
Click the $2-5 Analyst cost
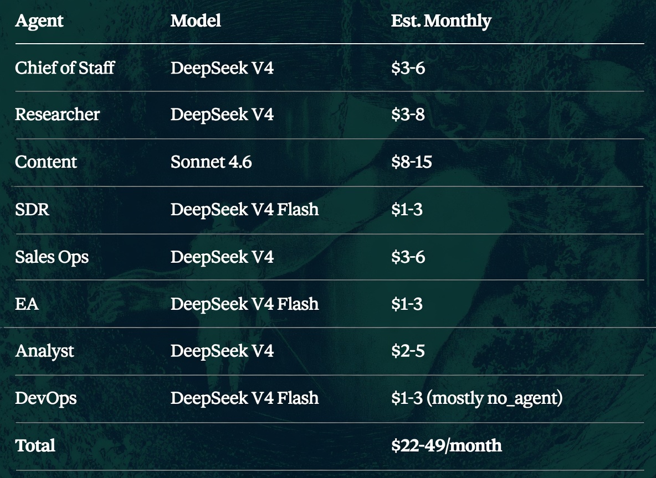[x=408, y=351]
